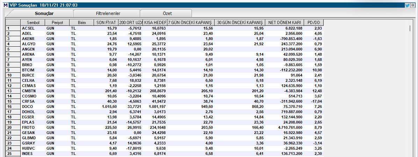Select the GSRAY symbol cell

coord(28,143)
